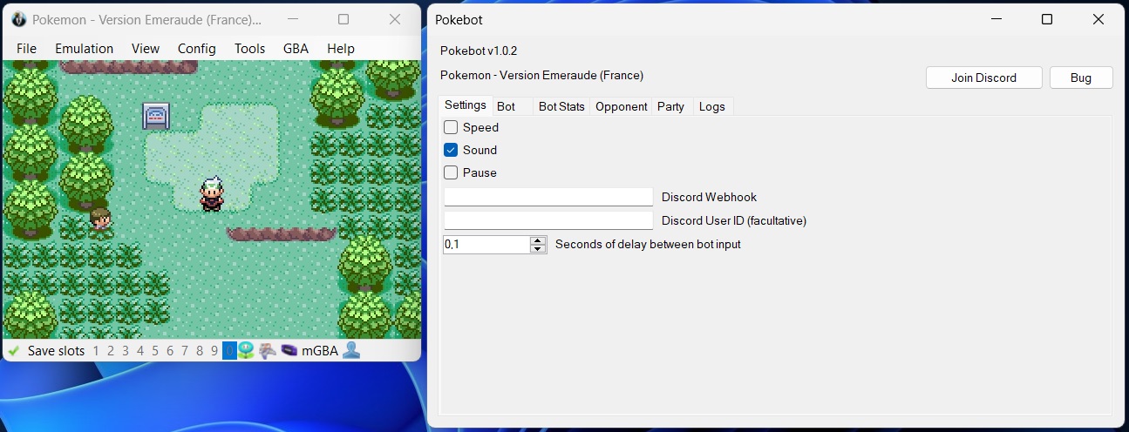This screenshot has width=1129, height=432.
Task: Click the Bug button
Action: tap(1081, 78)
